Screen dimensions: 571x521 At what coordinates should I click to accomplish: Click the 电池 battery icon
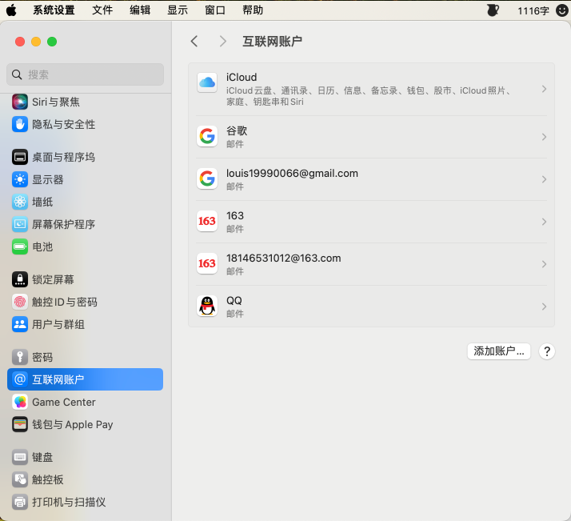coord(20,246)
